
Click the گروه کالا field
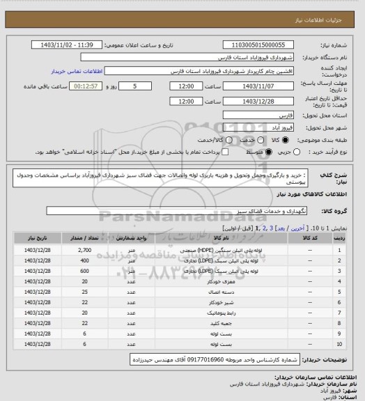point(177,211)
